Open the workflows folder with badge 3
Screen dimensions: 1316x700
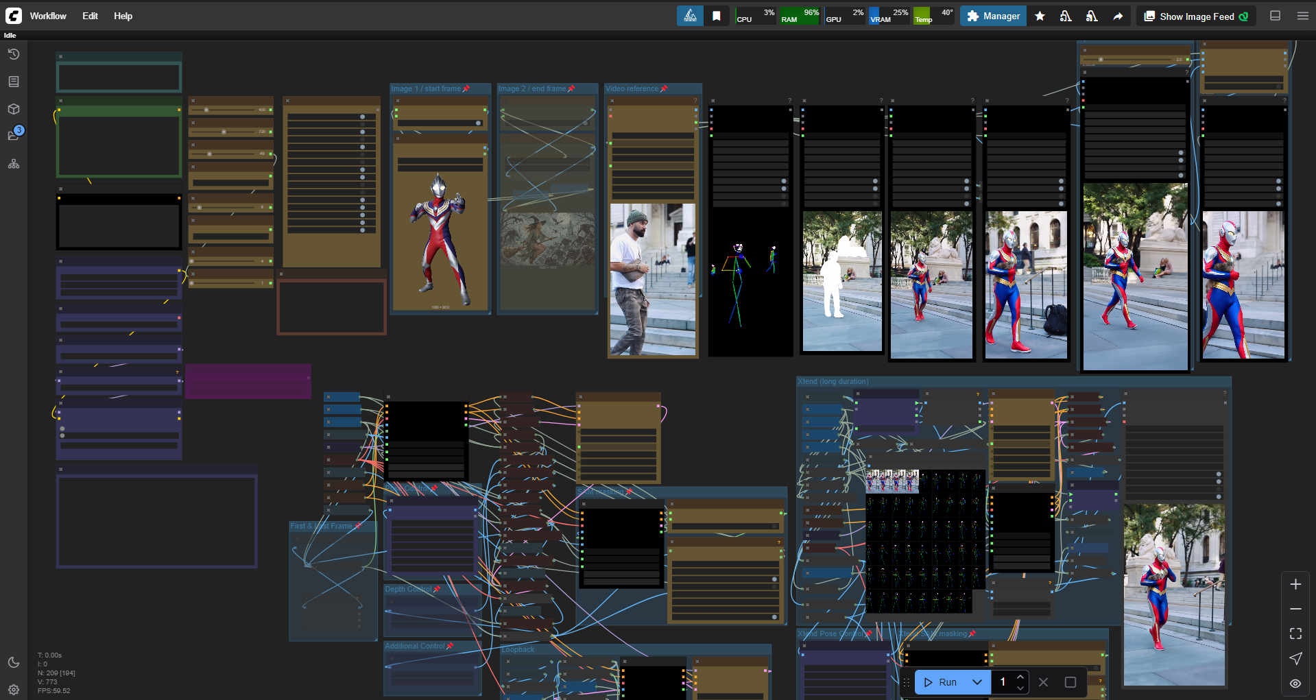tap(14, 136)
